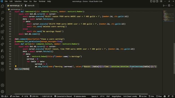Open the run button dropdown arrow

[166, 5]
